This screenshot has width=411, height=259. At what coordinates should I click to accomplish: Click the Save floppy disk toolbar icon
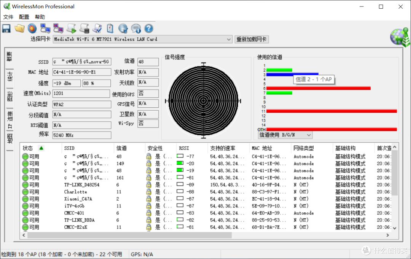(6, 28)
